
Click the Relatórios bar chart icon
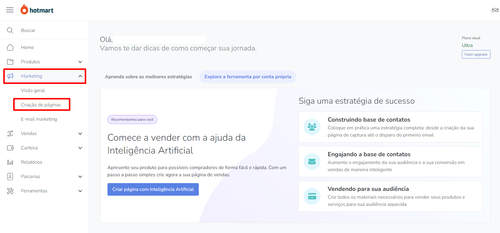coord(10,162)
